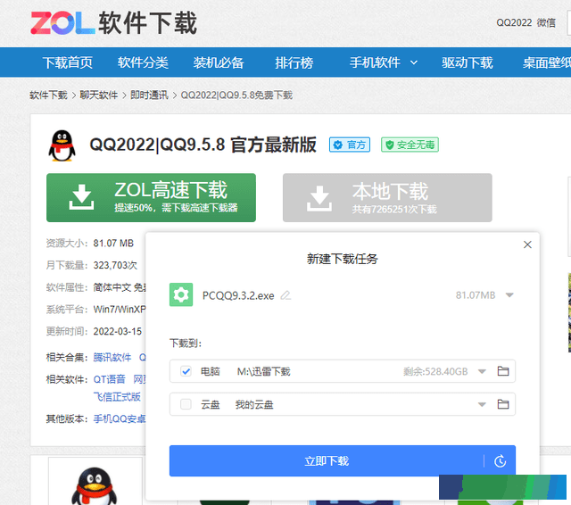This screenshot has height=505, width=571.
Task: Click the QQ2022 hot search link
Action: pos(514,22)
